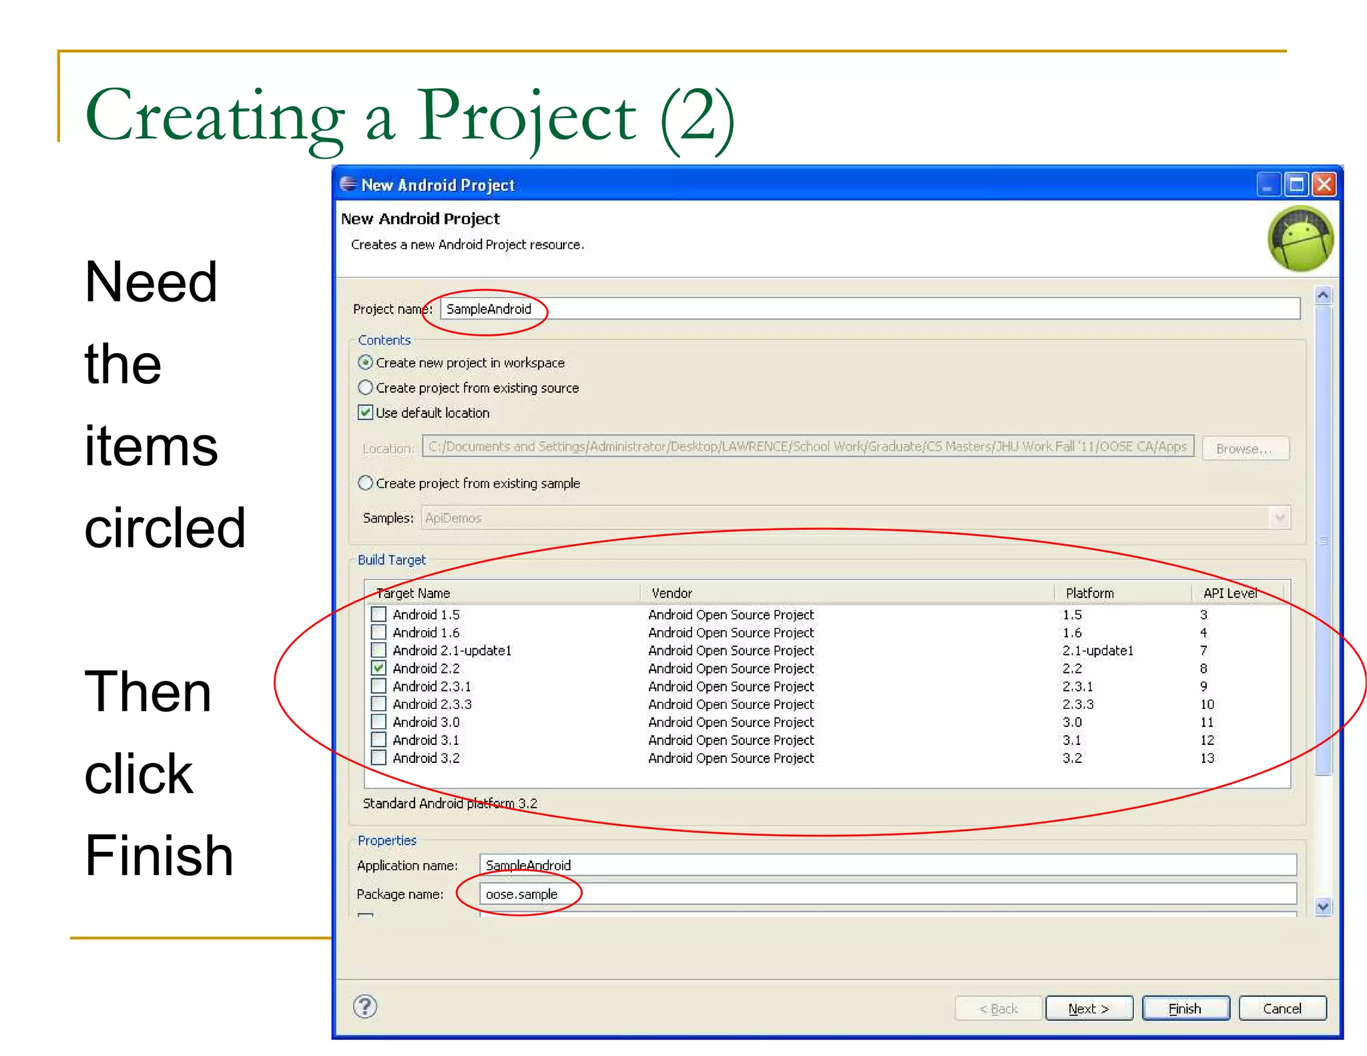Click the scrollbar down arrow
Viewport: 1367px width, 1056px height.
[x=1323, y=906]
